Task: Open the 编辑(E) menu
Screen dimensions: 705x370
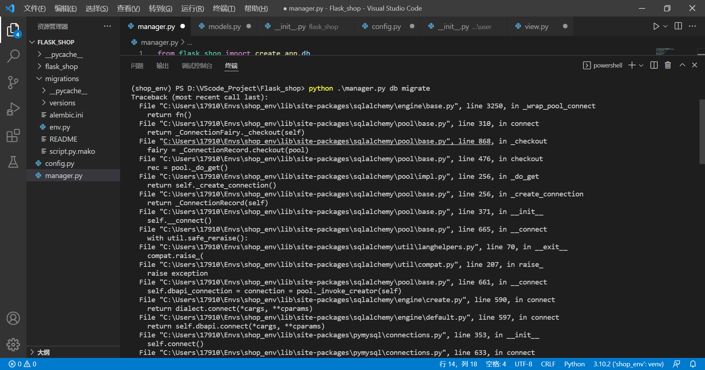Action: point(65,8)
